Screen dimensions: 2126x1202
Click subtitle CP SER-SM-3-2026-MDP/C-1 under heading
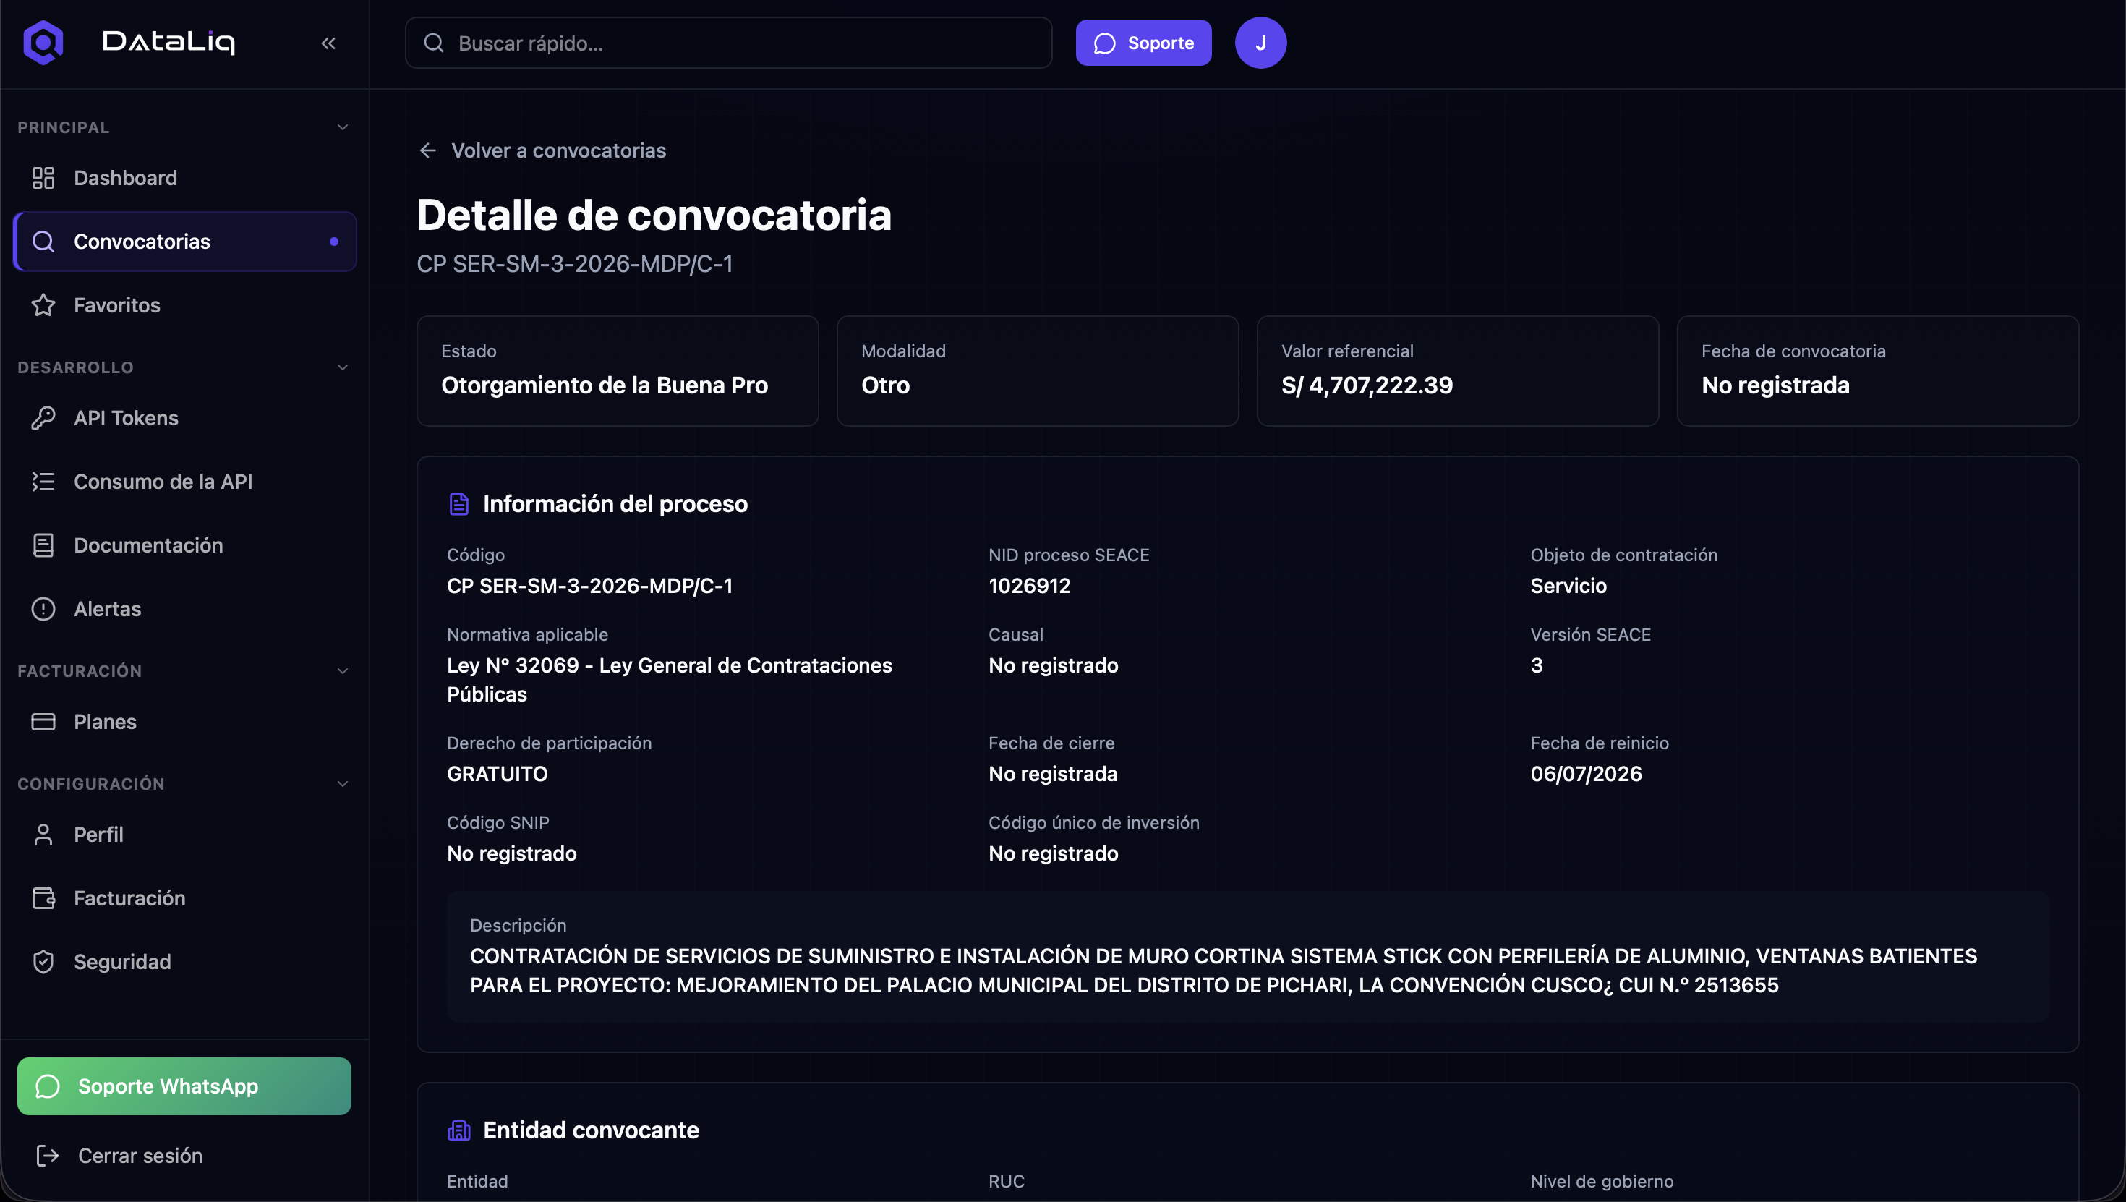(574, 263)
